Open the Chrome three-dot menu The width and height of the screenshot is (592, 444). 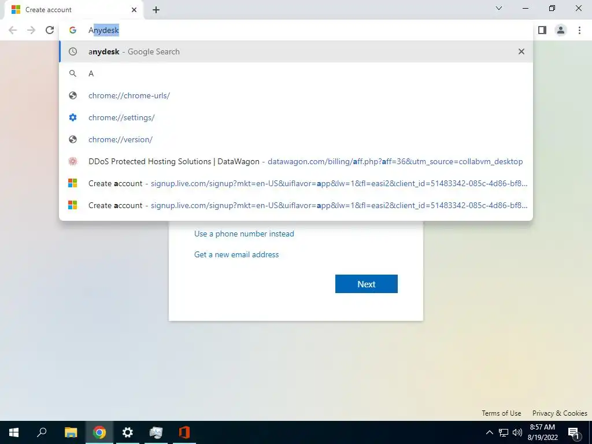579,30
